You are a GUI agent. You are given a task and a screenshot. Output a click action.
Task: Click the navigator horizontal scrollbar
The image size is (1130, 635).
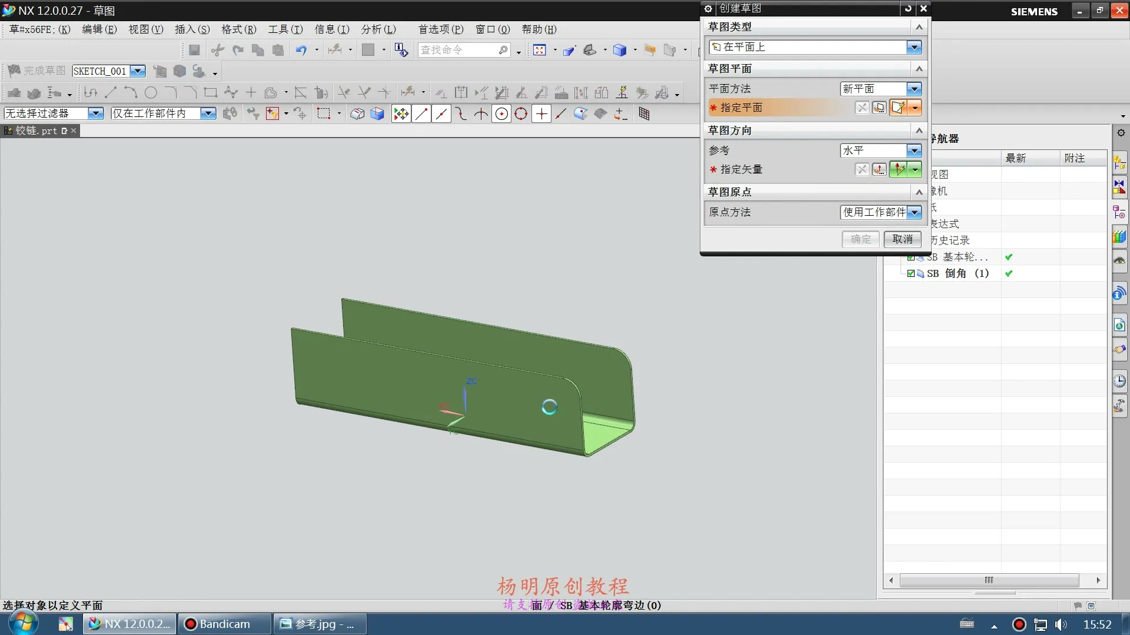989,580
